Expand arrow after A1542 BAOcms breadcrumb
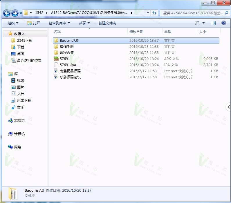This screenshot has height=203, width=231. pyautogui.click(x=131, y=13)
